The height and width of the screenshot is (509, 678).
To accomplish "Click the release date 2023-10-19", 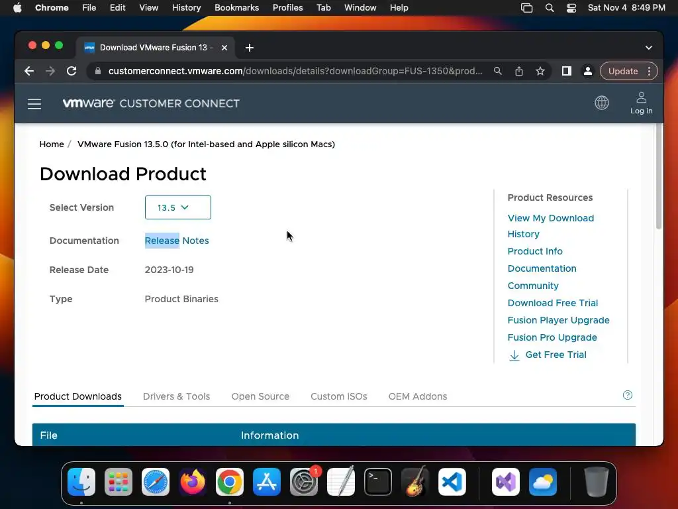I will click(169, 270).
